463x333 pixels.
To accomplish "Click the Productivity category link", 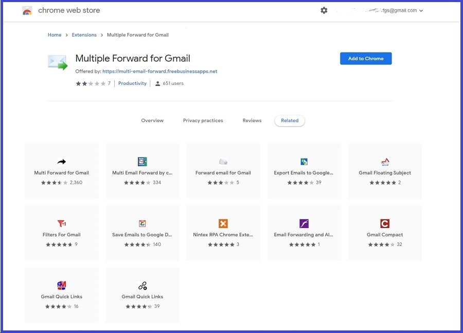I will tap(132, 83).
